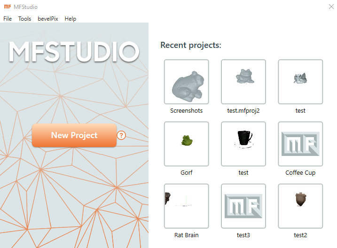
Task: Click the Rat Brain project label
Action: tap(186, 235)
